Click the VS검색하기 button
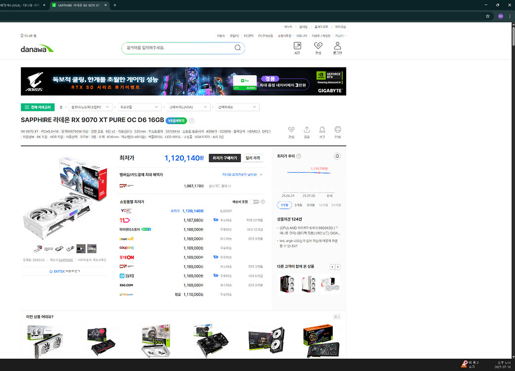 [176, 121]
